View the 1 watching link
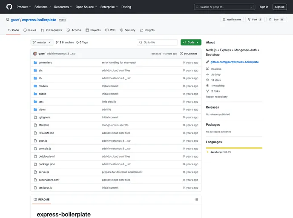Image resolution: width=293 pixels, height=218 pixels. [218, 86]
